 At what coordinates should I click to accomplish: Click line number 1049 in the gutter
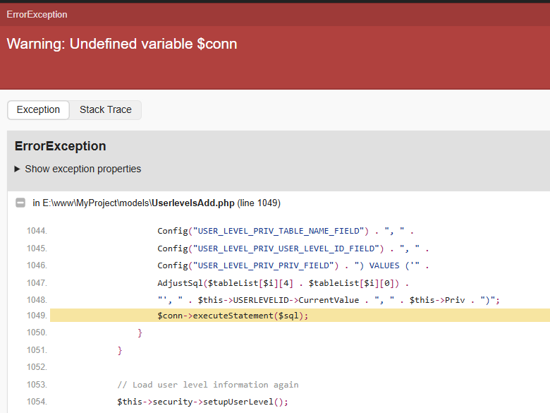(37, 316)
